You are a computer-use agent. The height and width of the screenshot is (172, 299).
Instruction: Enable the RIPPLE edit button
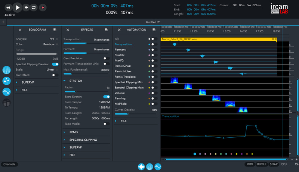click(262, 164)
